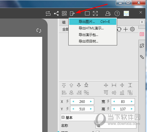Image resolution: width=147 pixels, height=132 pixels.
Task: Decrease 宽 width with left arrow
Action: [114, 101]
